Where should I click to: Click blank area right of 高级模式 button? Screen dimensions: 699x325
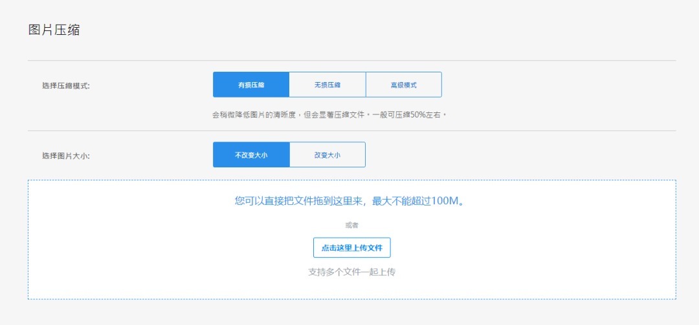[550, 85]
